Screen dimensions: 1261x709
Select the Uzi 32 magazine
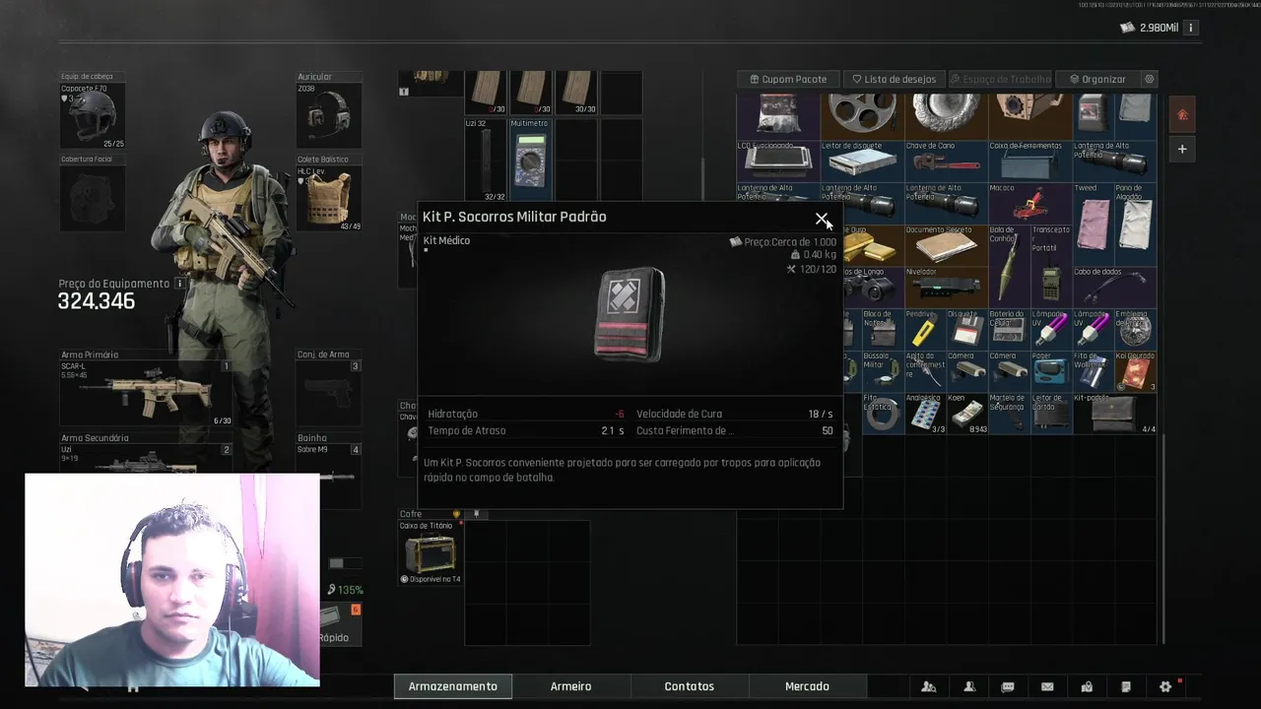tap(486, 160)
